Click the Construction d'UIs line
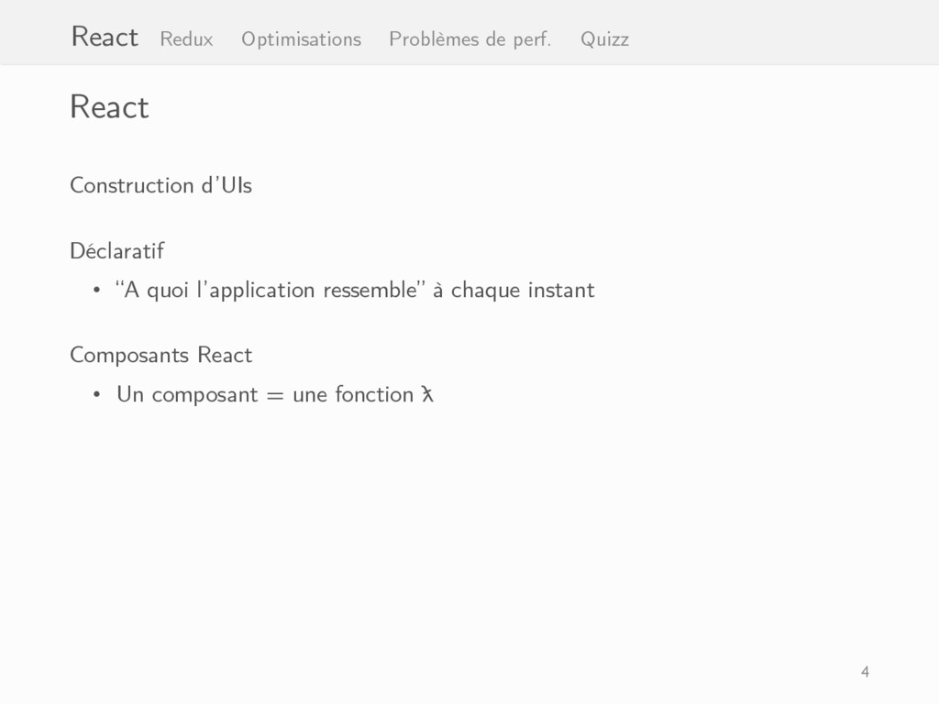Viewport: 939px width, 704px height. click(x=161, y=185)
